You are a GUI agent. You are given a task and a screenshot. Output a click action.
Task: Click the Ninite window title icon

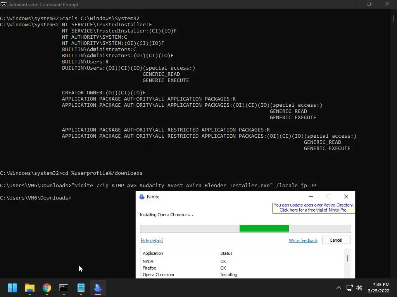click(x=142, y=196)
